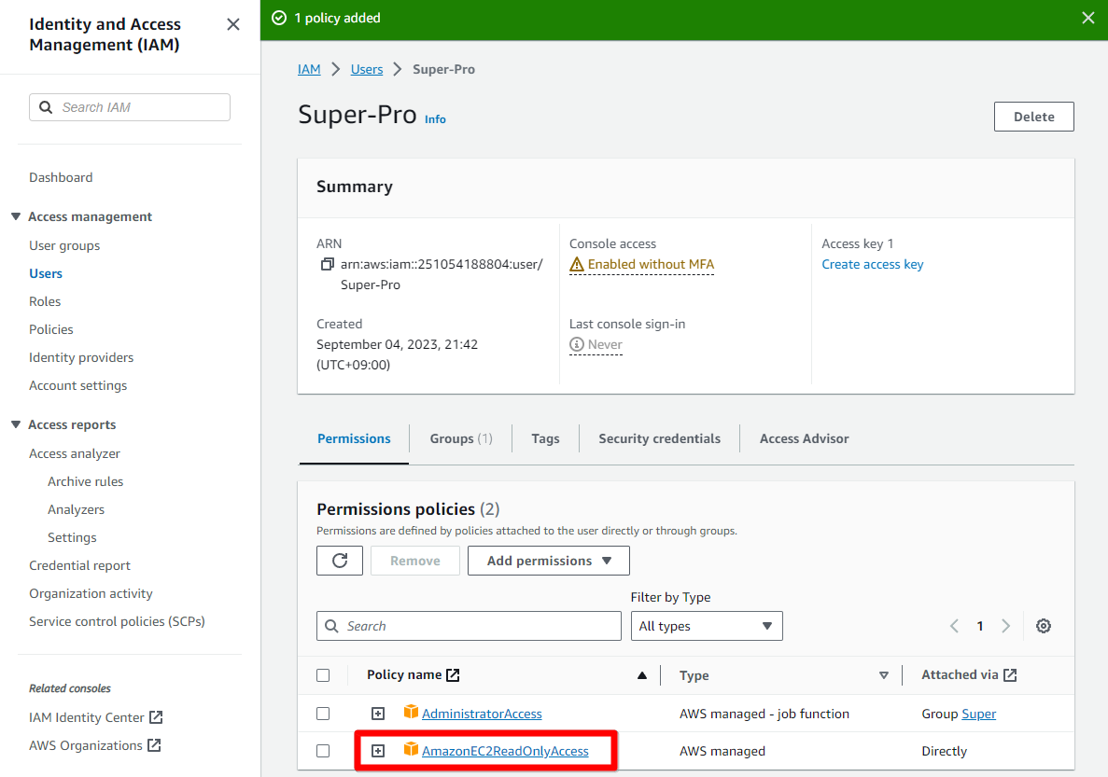This screenshot has width=1108, height=777.
Task: Open Credential report in the sidebar
Action: [80, 566]
